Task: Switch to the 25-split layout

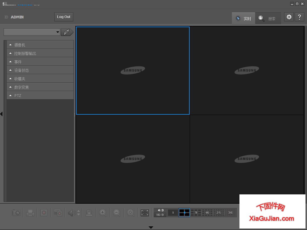Action: (x=219, y=213)
